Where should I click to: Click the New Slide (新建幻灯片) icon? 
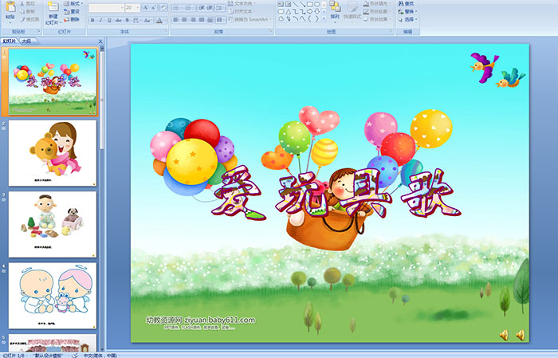pos(53,7)
